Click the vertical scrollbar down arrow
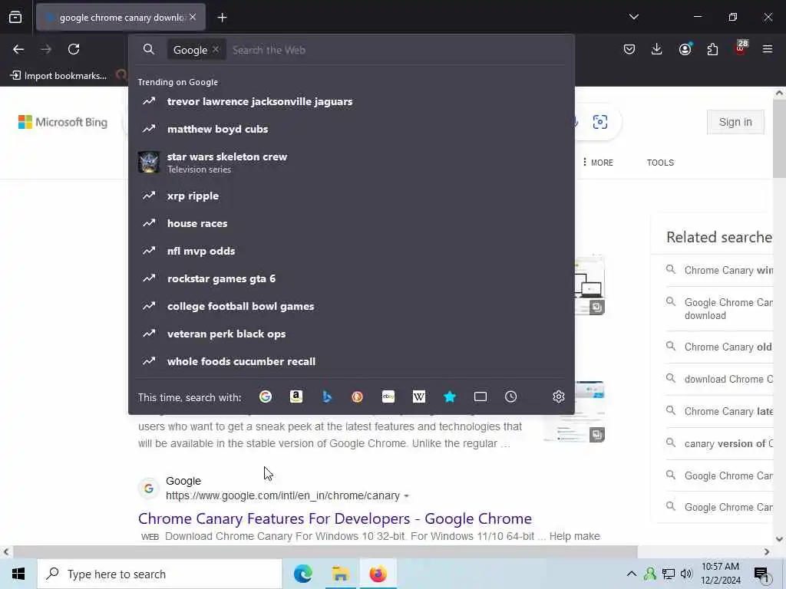This screenshot has width=786, height=589. (779, 539)
